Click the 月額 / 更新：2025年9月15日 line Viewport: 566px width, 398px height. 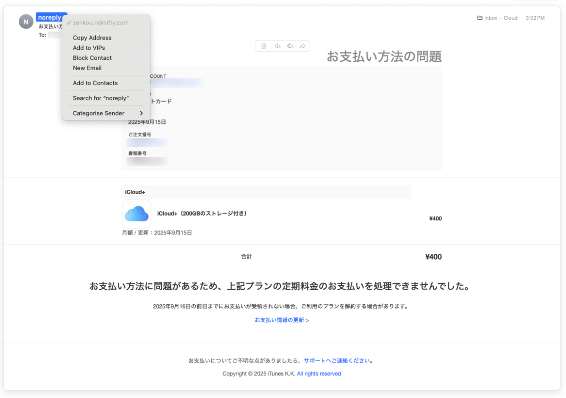tap(157, 233)
